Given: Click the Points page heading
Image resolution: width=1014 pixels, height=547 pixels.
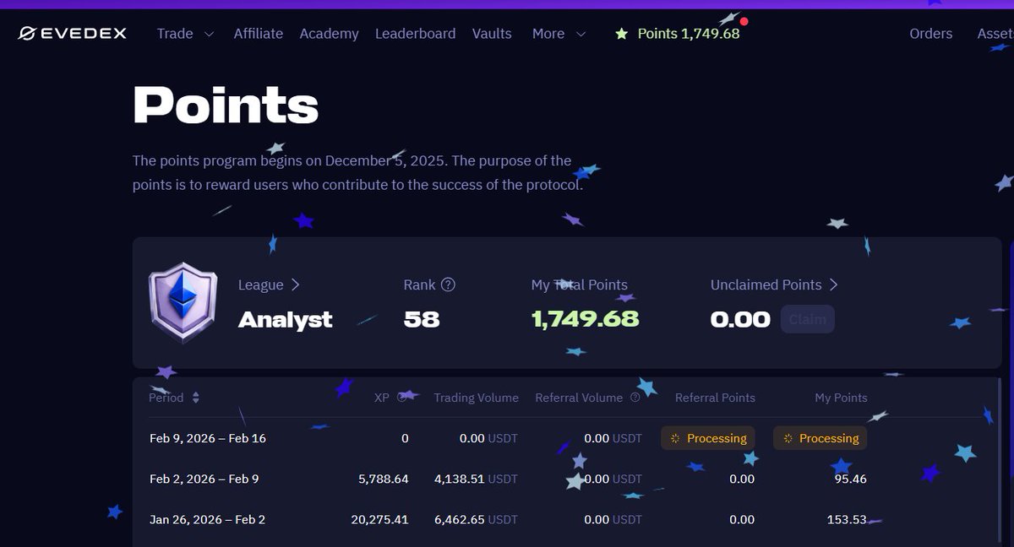Looking at the screenshot, I should click(226, 106).
